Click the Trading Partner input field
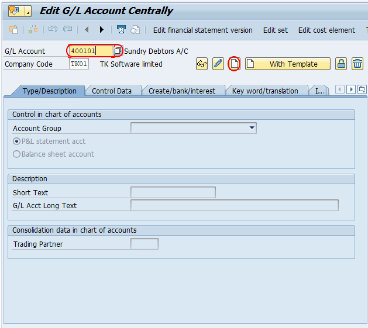The image size is (368, 328). coord(145,244)
